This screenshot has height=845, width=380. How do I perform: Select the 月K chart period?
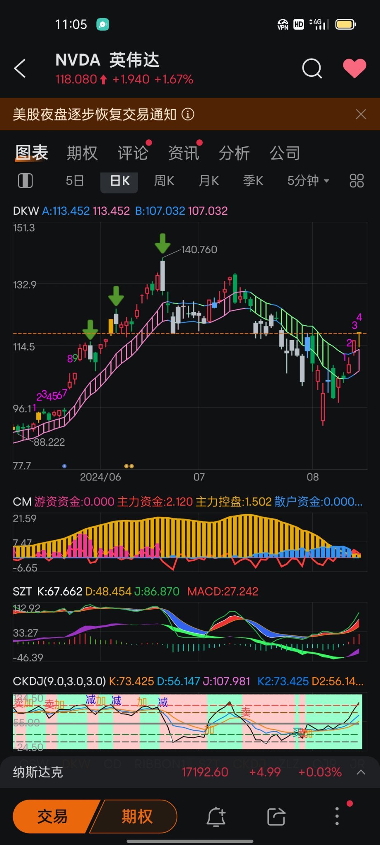click(x=209, y=181)
